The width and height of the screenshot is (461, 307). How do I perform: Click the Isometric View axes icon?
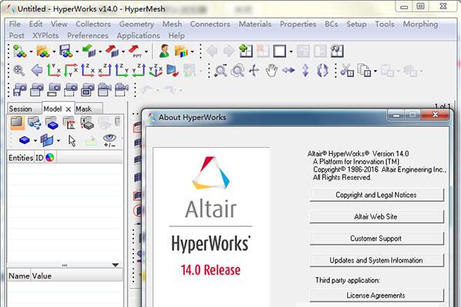click(x=155, y=71)
